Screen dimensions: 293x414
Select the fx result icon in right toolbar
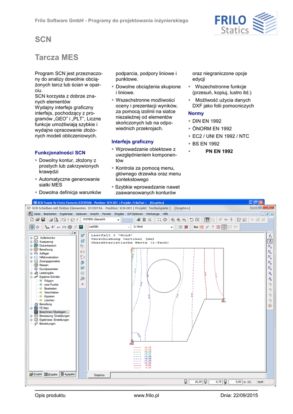[270, 235]
